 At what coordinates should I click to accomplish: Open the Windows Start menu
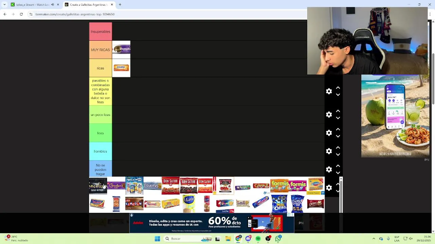click(x=157, y=239)
